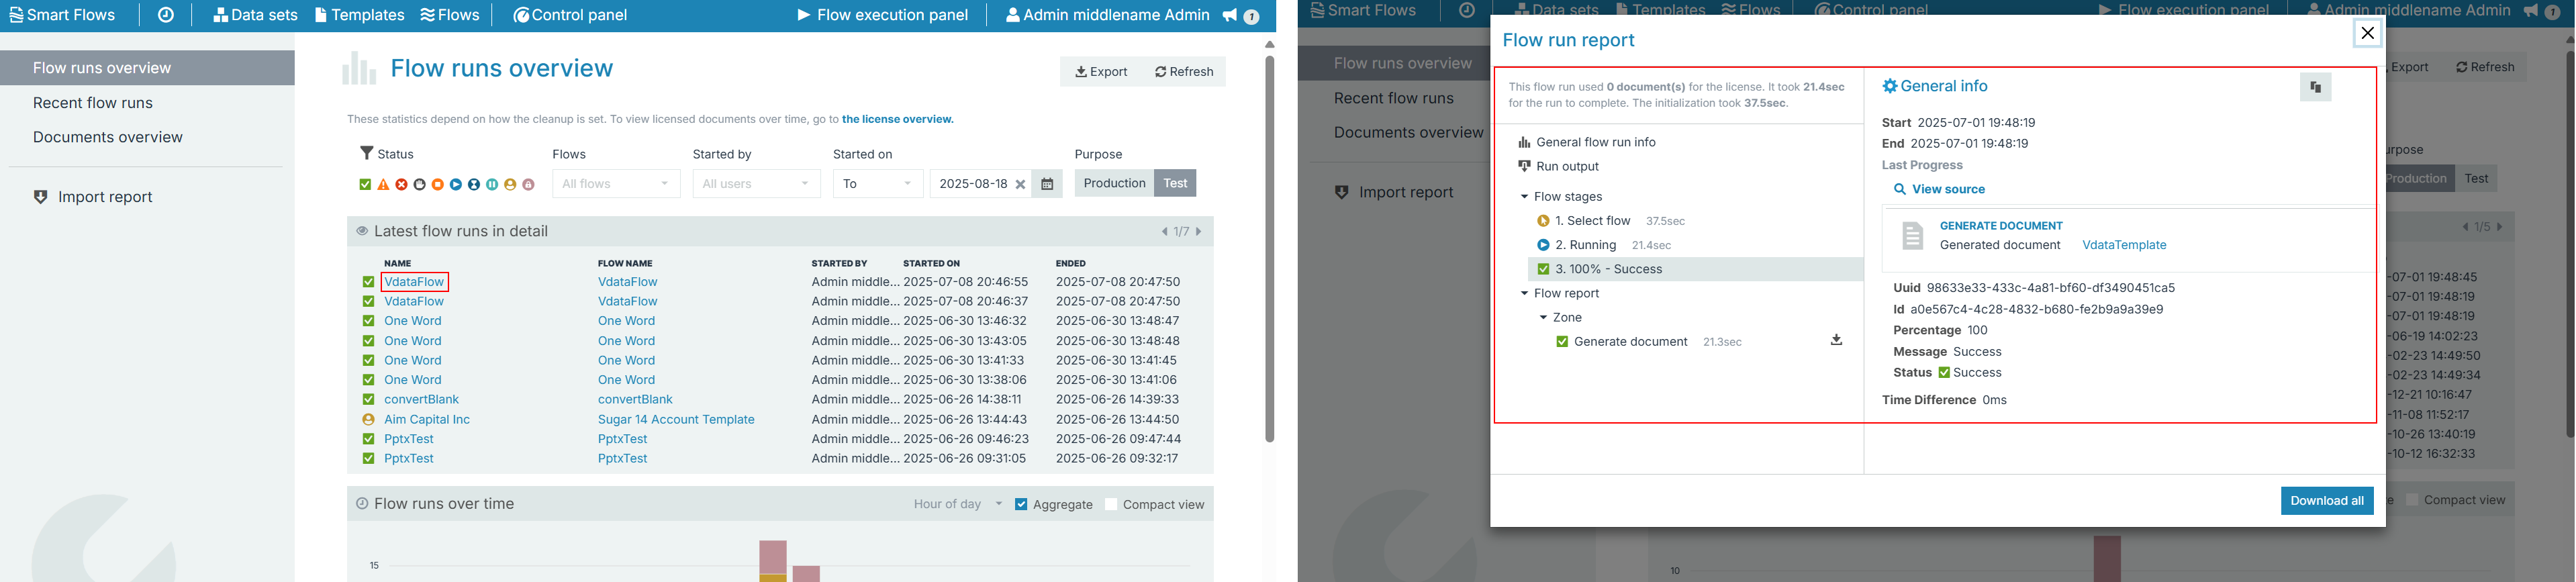Open the Admin middlename Admin user menu, left window

click(1107, 15)
